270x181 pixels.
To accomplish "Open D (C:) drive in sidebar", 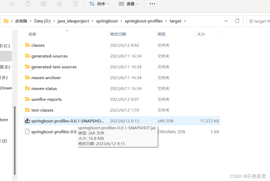I will tap(5, 46).
